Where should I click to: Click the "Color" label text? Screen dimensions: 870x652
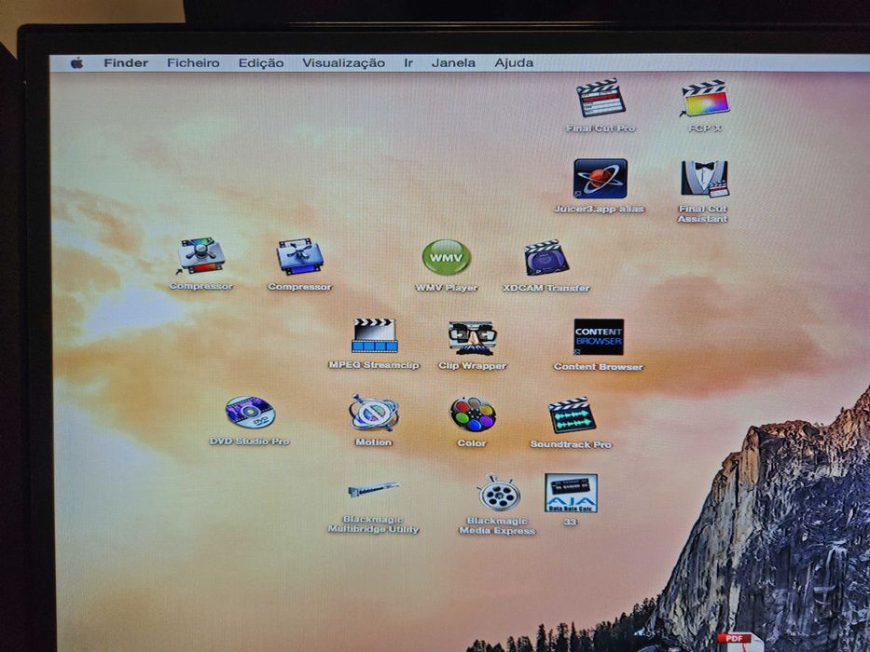pyautogui.click(x=472, y=443)
